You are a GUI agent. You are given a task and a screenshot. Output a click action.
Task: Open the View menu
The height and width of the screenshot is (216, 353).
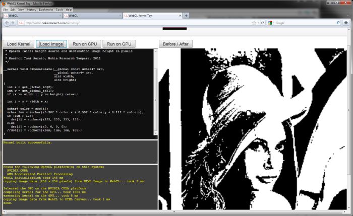click(x=21, y=10)
